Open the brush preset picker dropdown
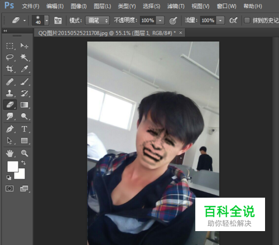Viewport: 279px width, 245px height. pyautogui.click(x=47, y=20)
